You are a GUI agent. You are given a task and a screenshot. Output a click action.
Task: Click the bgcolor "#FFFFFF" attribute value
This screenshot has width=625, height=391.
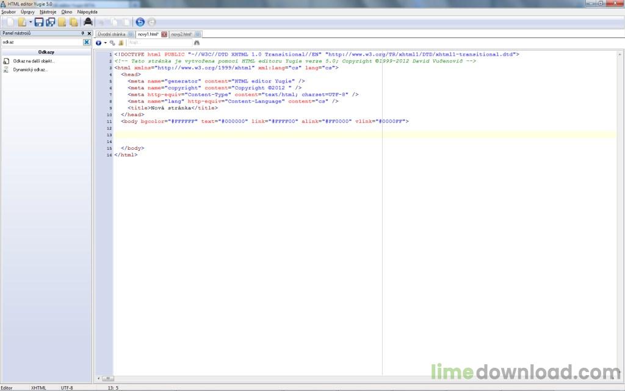point(182,122)
